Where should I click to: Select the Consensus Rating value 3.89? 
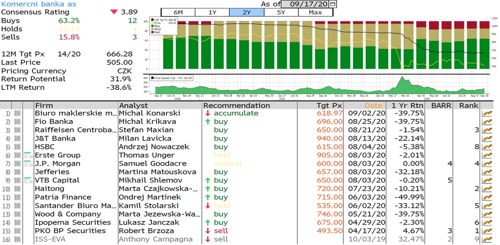129,12
